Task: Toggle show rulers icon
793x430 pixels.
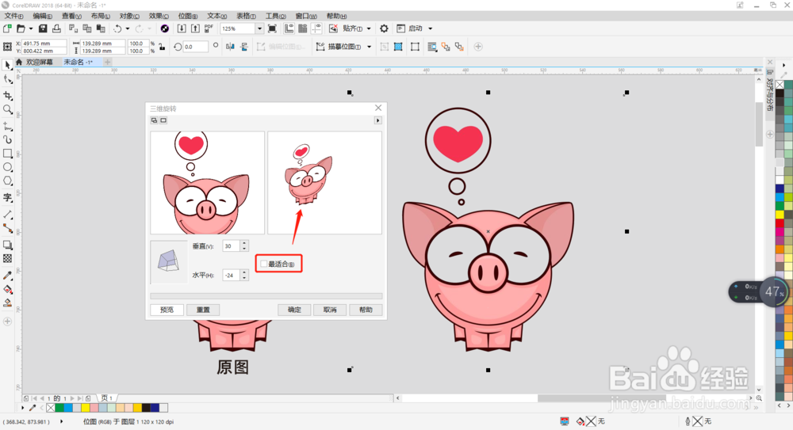Action: pos(289,29)
